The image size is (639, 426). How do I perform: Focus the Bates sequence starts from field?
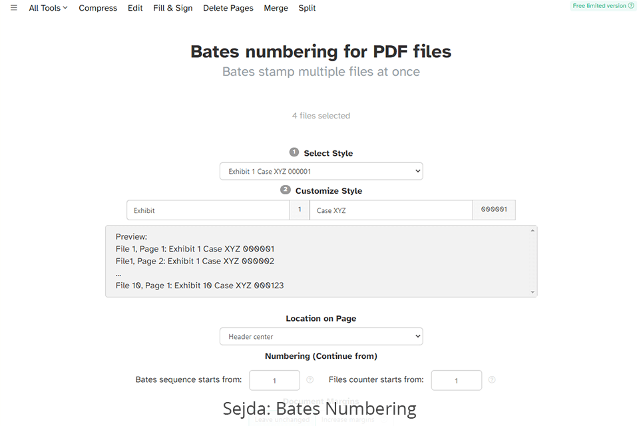tap(274, 381)
